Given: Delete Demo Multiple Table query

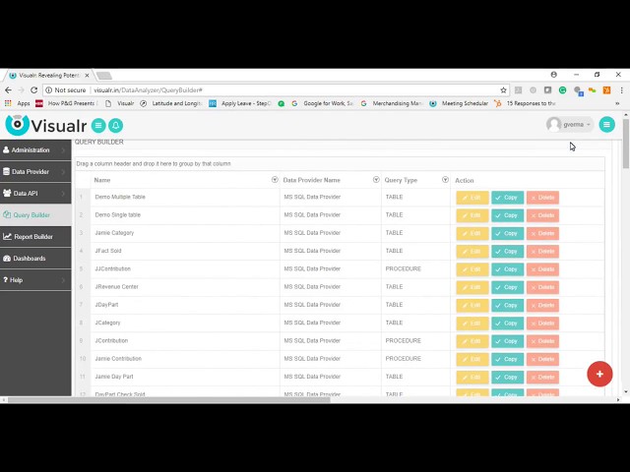Looking at the screenshot, I should coord(542,198).
